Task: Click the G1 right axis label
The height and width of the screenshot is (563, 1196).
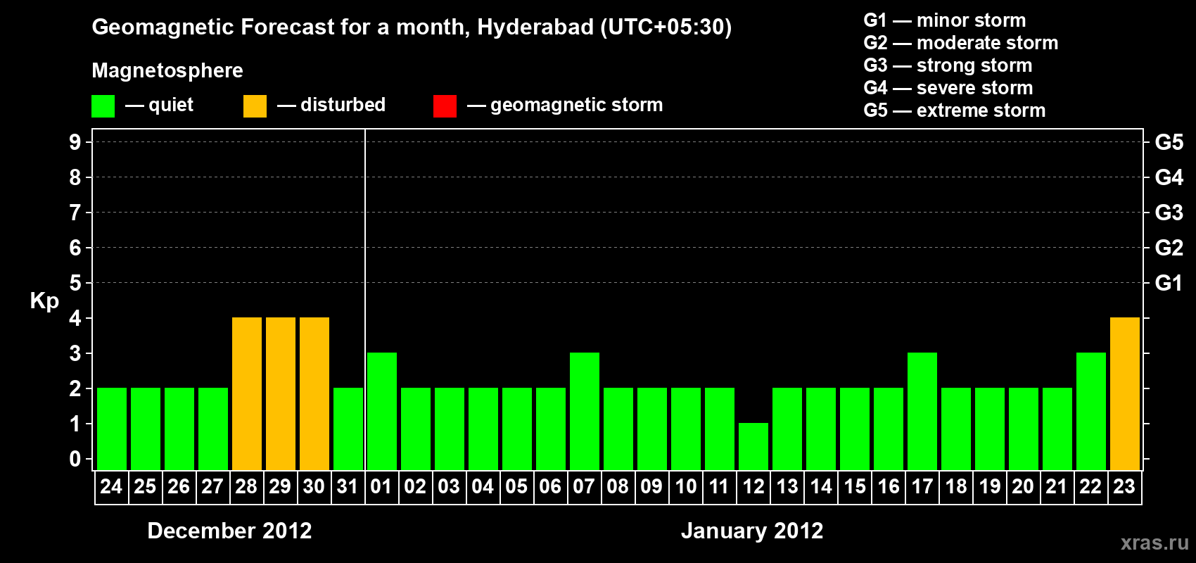Action: pyautogui.click(x=1169, y=284)
